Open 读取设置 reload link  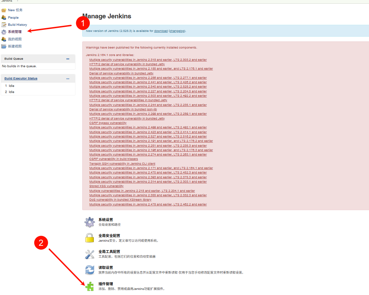click(x=106, y=268)
